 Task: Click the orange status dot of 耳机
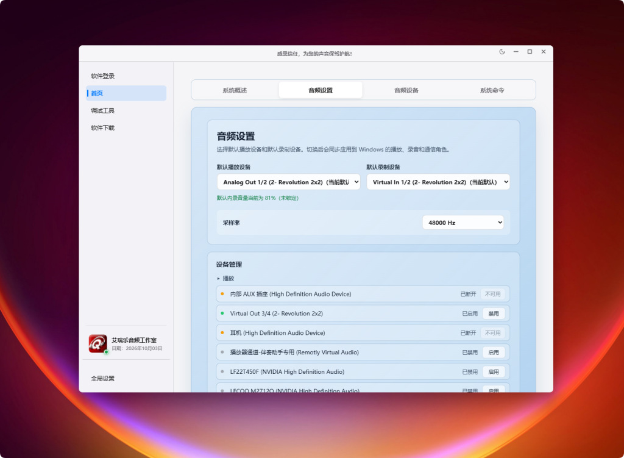coord(222,332)
